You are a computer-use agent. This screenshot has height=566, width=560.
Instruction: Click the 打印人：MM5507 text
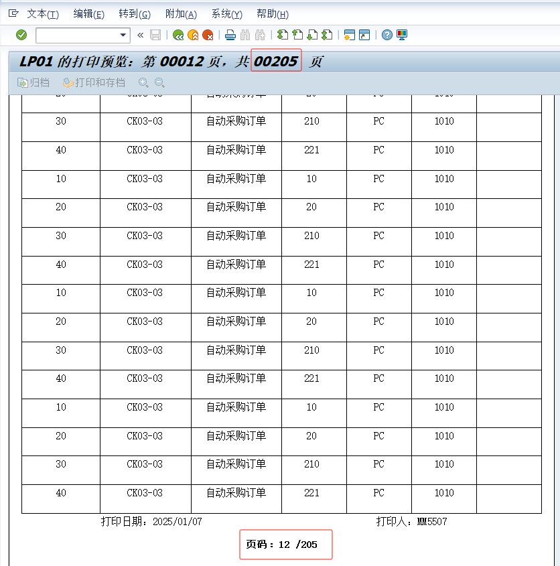(x=411, y=522)
